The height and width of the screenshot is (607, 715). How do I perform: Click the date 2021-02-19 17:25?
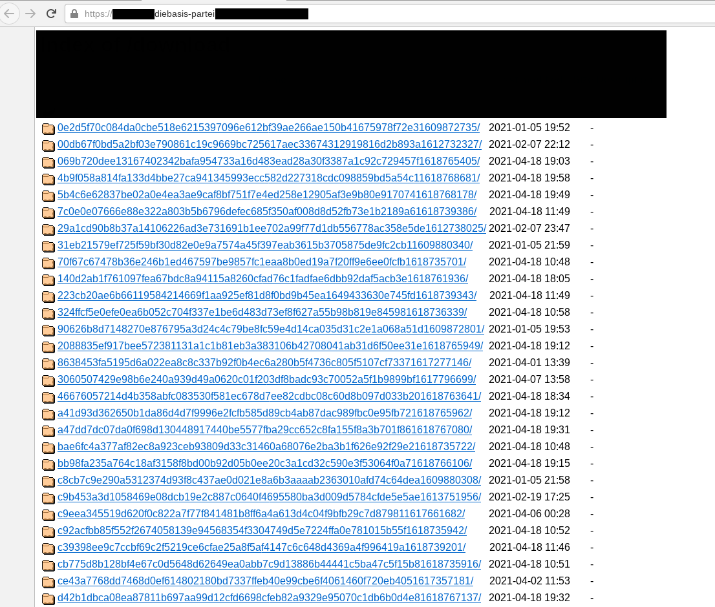529,497
